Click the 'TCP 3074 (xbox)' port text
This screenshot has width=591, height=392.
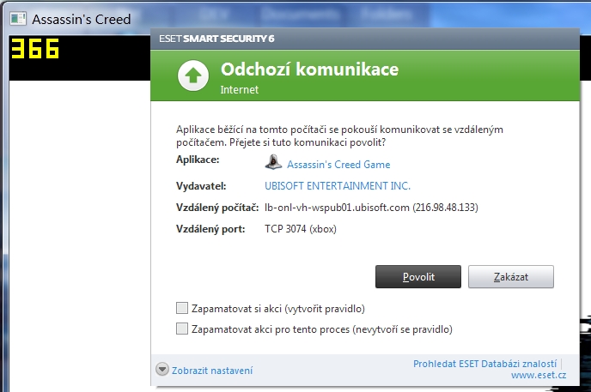[x=301, y=229]
